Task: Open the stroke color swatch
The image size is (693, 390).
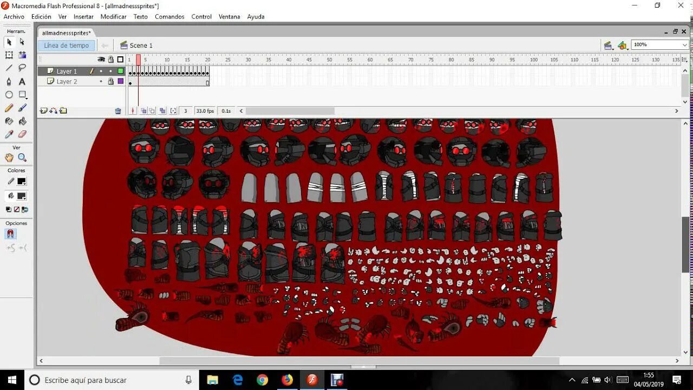Action: pos(21,182)
